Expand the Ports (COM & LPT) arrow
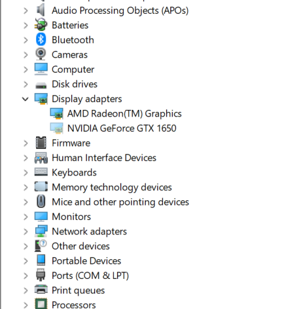This screenshot has height=309, width=282. tap(26, 276)
